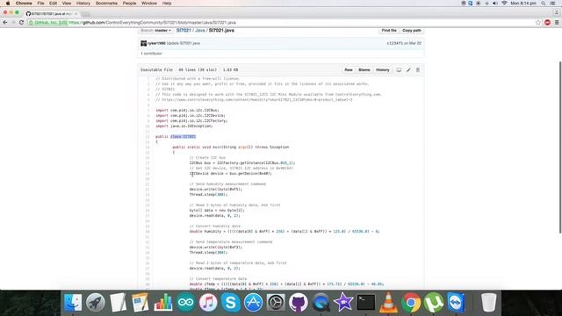Expand the Branch master dropdown
This screenshot has width=562, height=316.
(x=156, y=31)
